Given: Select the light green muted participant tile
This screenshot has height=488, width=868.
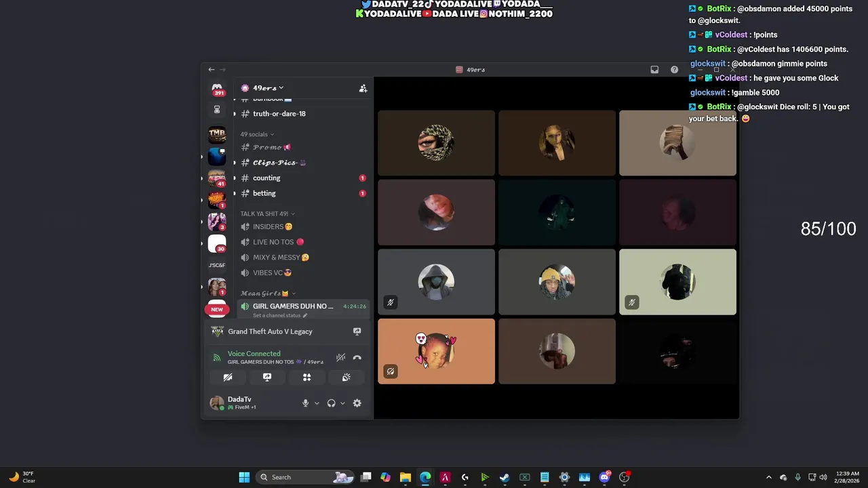Looking at the screenshot, I should [x=677, y=282].
